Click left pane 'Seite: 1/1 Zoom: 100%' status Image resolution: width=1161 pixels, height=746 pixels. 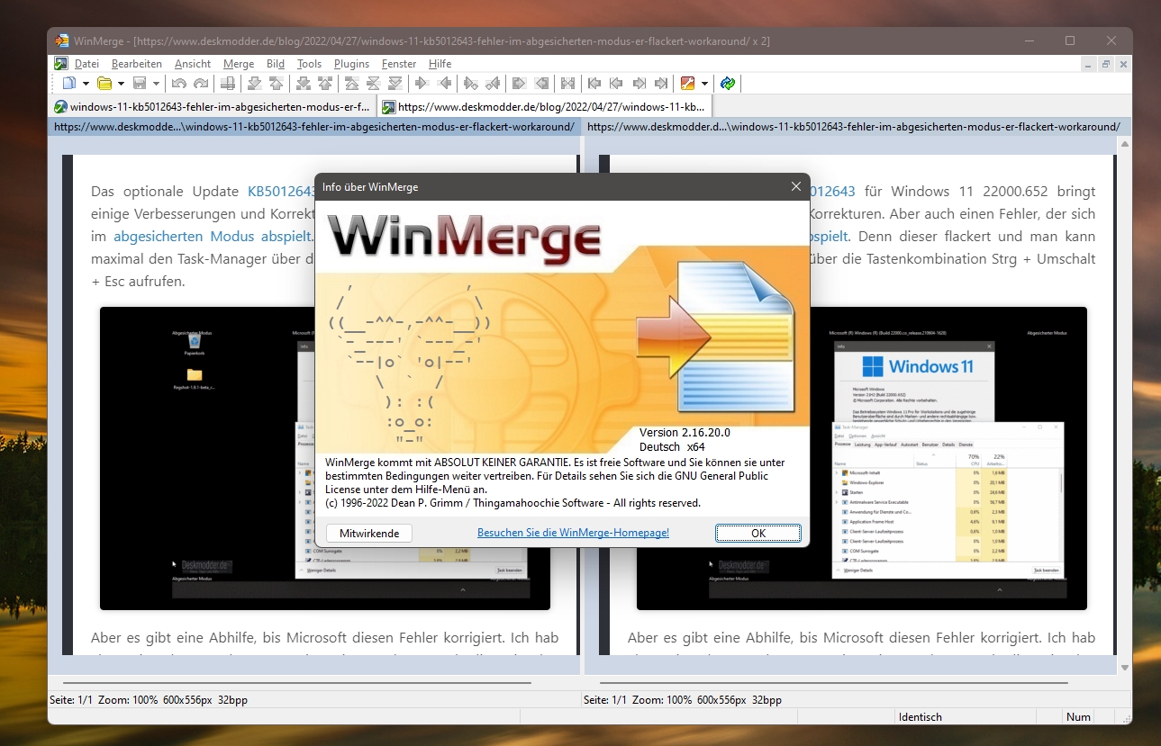point(104,699)
